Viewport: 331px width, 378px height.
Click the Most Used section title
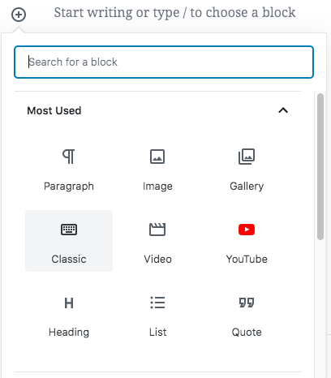click(x=54, y=110)
